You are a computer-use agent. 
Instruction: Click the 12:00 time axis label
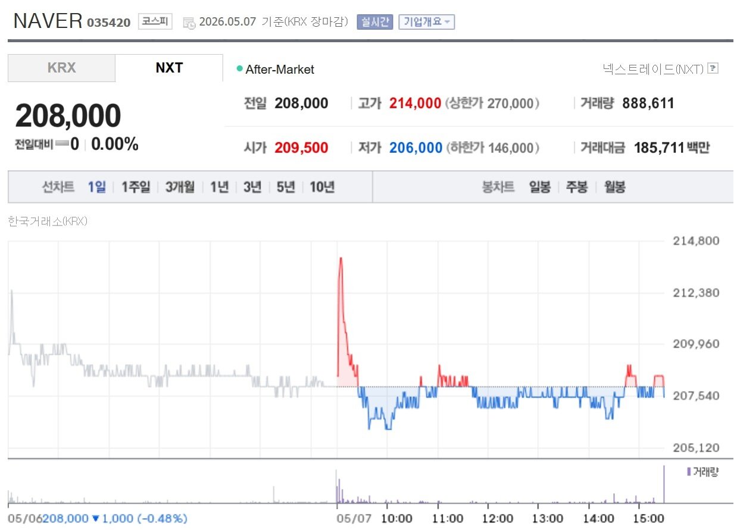coord(498,519)
